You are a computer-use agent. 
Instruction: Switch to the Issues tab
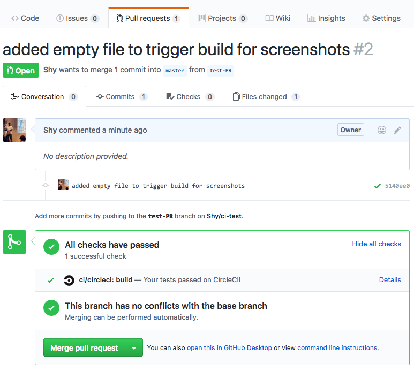click(x=77, y=18)
